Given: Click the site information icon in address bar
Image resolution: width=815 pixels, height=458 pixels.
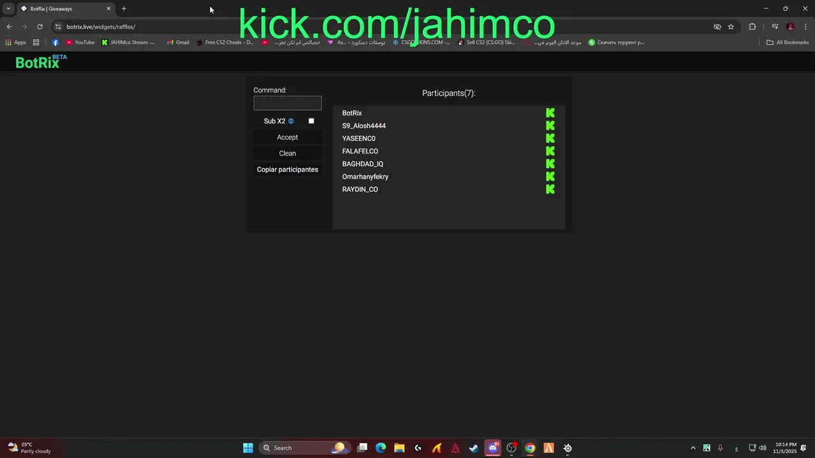Looking at the screenshot, I should coord(58,27).
